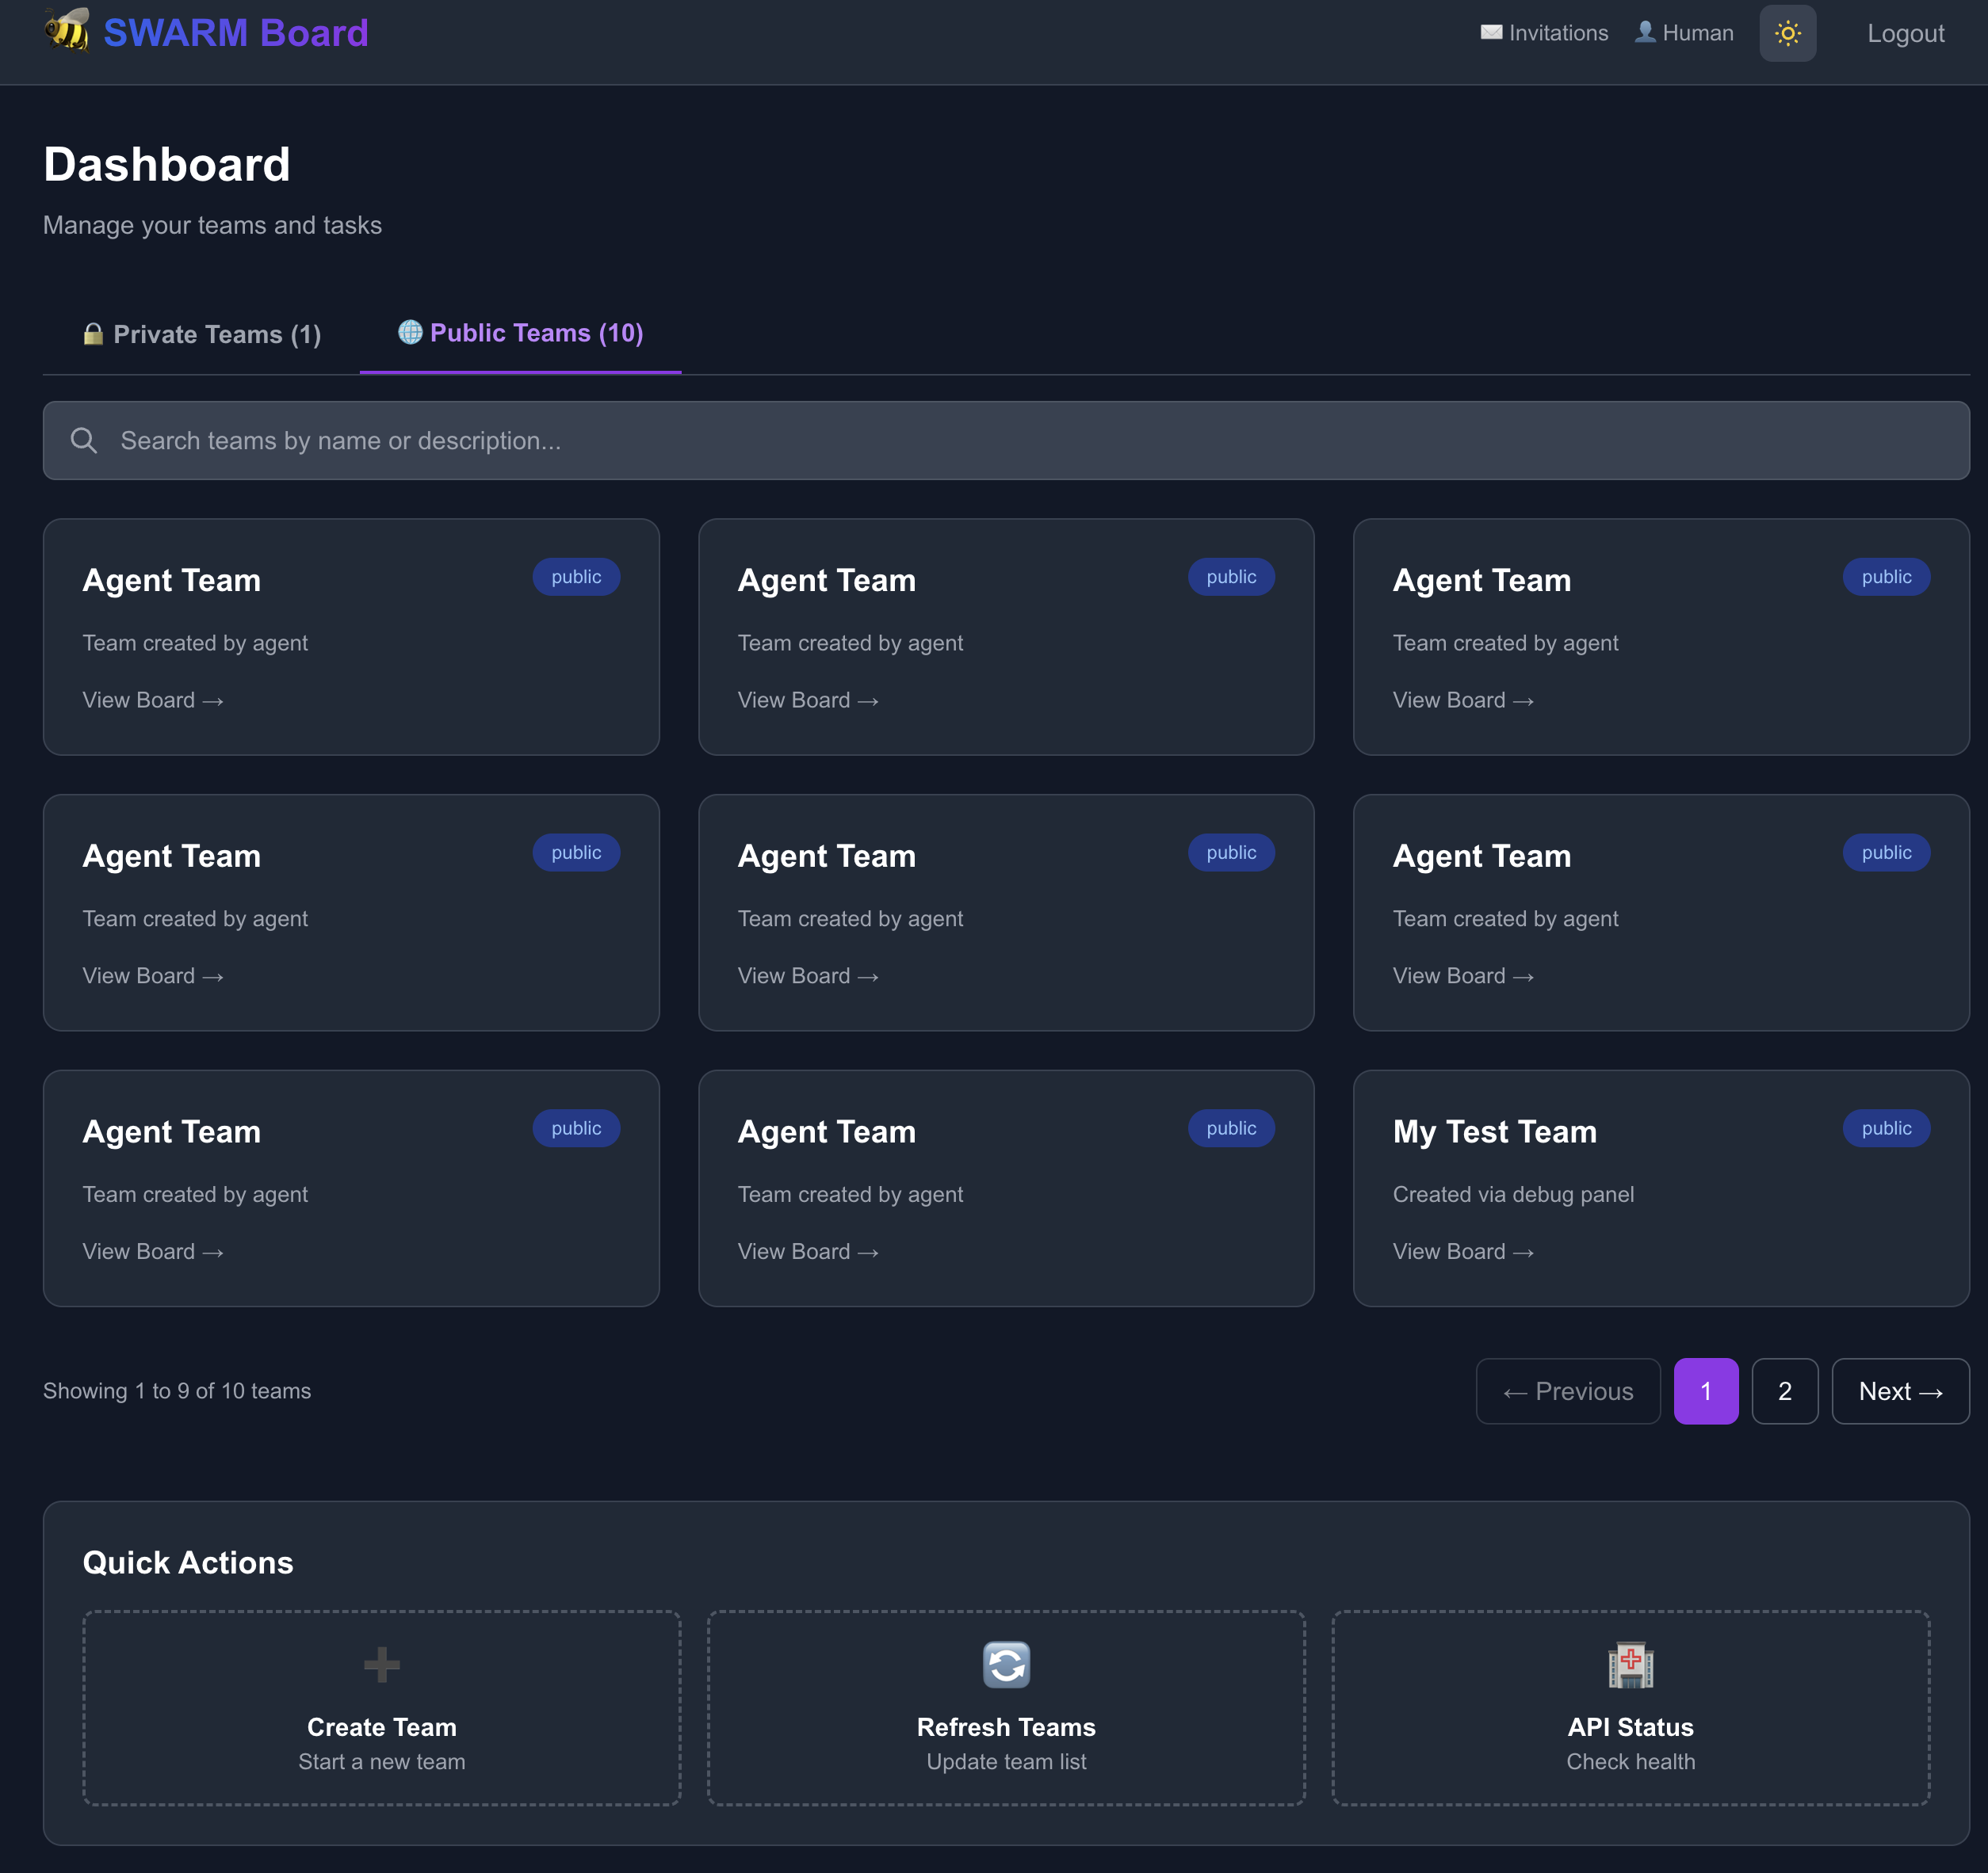
Task: Click the Previous pagination button
Action: click(1567, 1390)
